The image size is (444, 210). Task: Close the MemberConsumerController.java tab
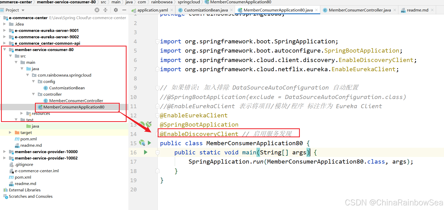pos(395,10)
